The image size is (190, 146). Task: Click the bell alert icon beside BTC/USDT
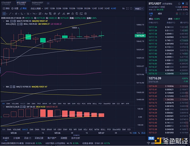[x=179, y=3]
